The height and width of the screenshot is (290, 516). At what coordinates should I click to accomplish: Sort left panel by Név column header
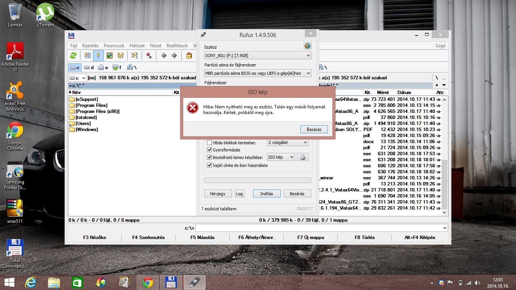(x=120, y=92)
